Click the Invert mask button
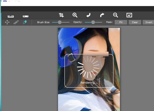 149,22
